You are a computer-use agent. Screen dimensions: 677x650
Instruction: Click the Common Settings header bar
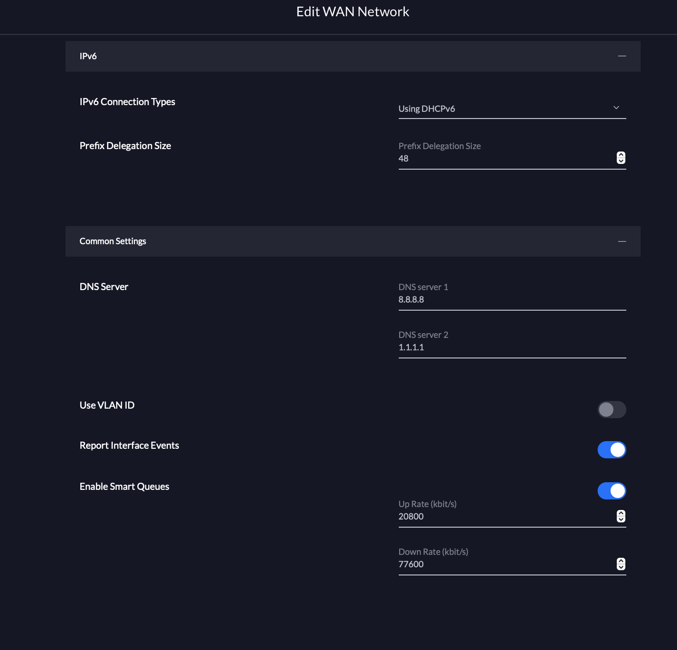[x=335, y=241]
